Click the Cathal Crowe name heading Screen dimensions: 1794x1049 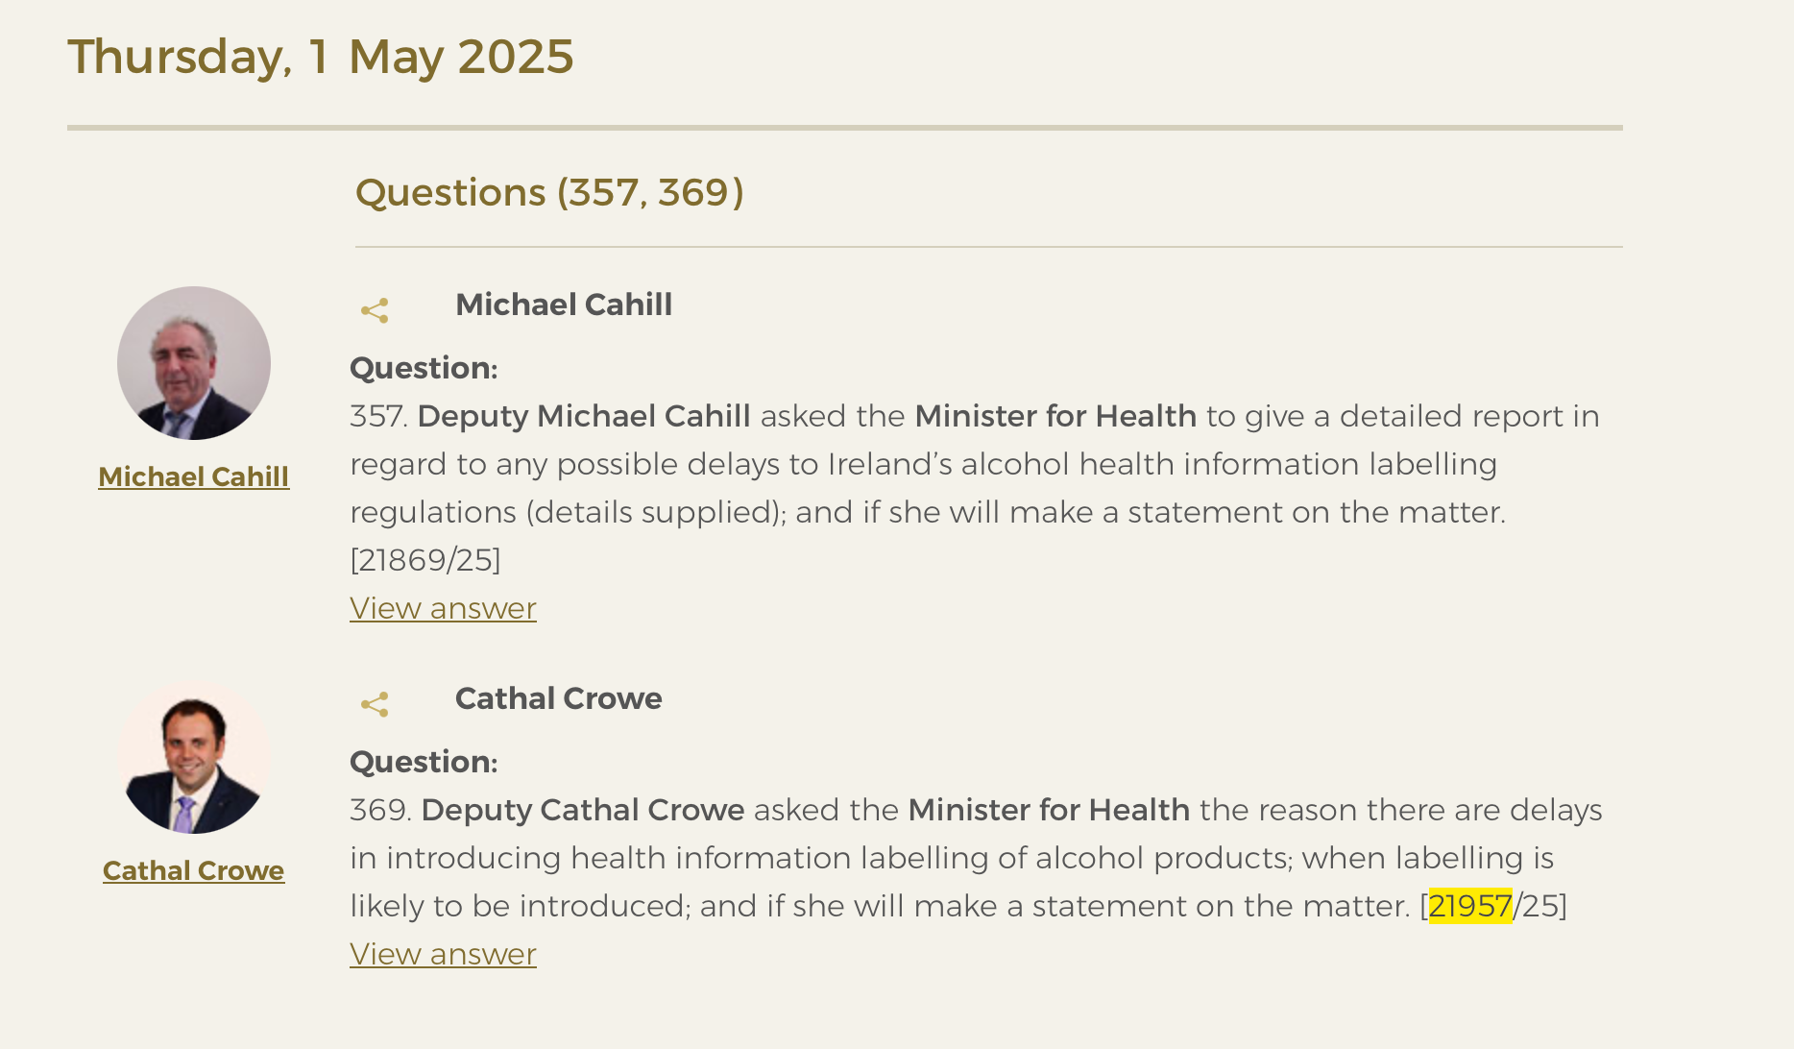pyautogui.click(x=558, y=698)
